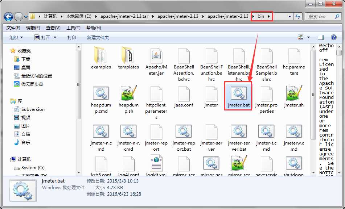Open the 帮助(H) menu

(x=94, y=28)
